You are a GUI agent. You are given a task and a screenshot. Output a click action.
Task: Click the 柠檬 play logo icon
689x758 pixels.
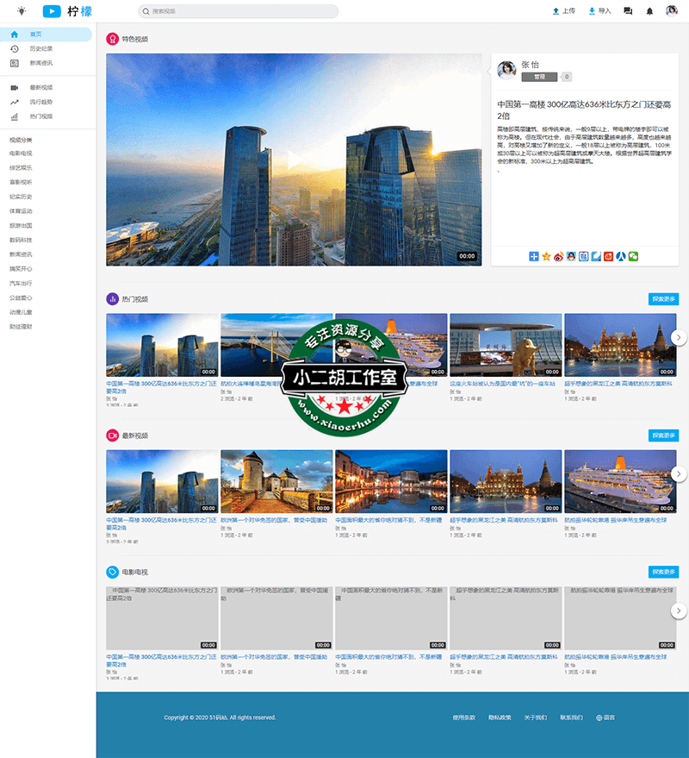[51, 11]
